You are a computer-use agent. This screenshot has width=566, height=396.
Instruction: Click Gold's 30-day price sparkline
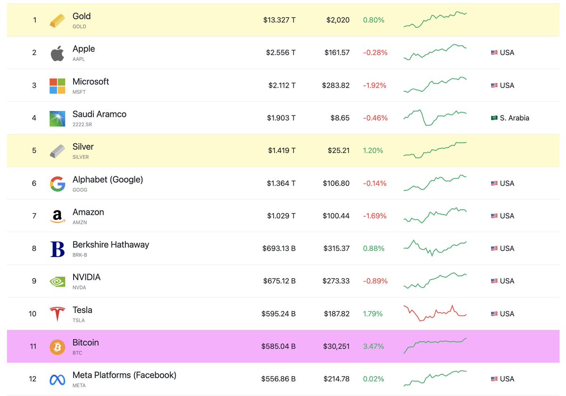[435, 19]
